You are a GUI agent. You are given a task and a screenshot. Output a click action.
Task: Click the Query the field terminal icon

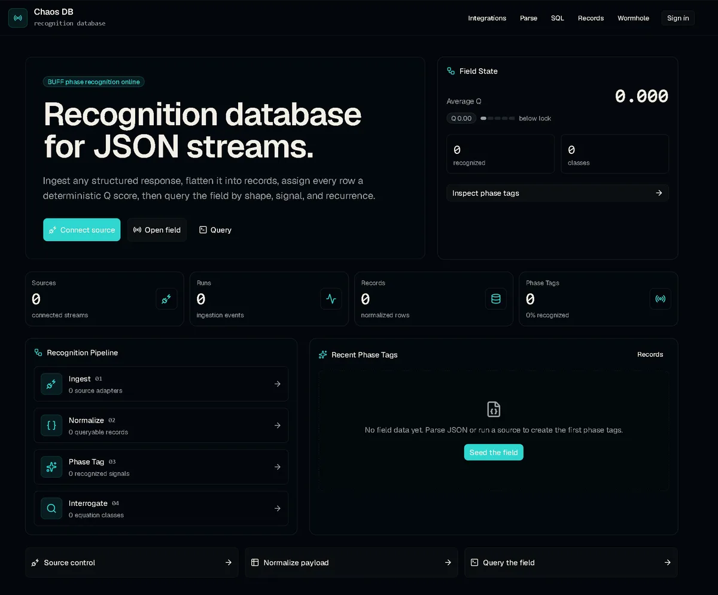pos(474,563)
